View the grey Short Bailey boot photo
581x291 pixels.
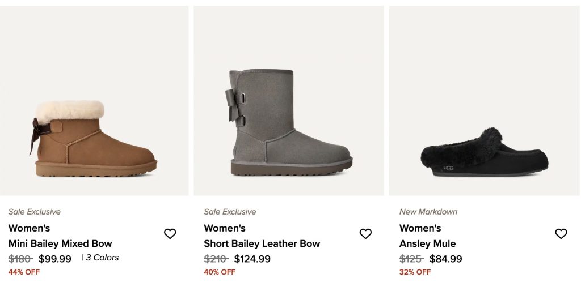tap(290, 123)
